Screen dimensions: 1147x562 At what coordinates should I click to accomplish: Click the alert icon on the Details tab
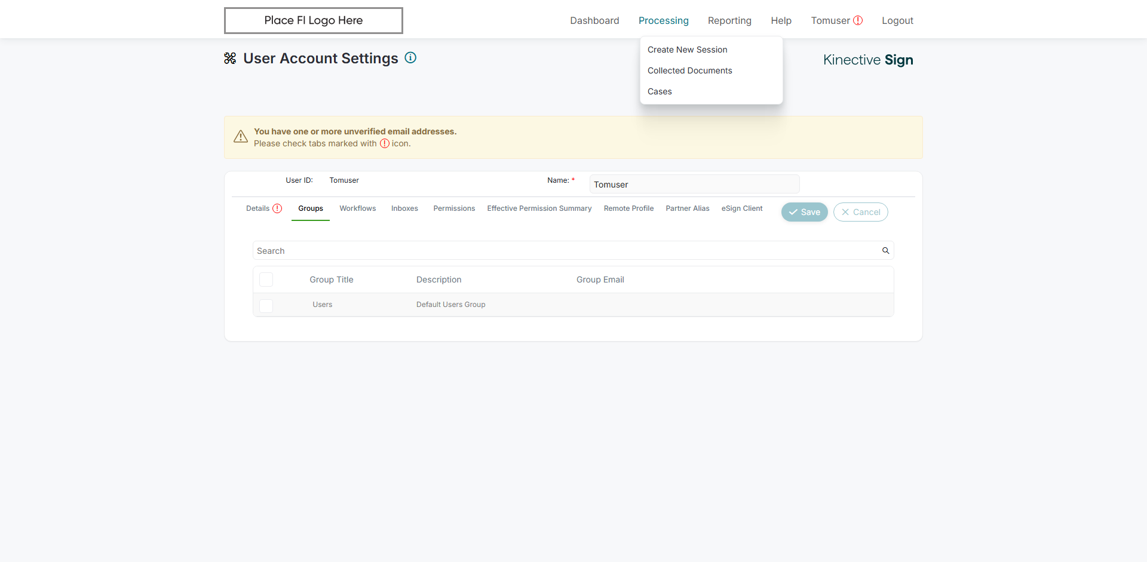tap(277, 208)
